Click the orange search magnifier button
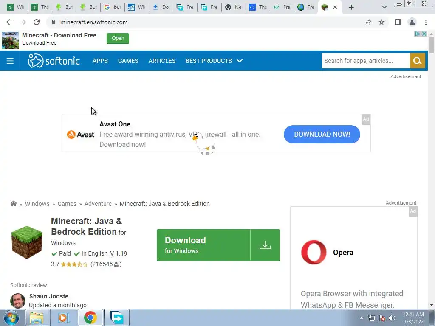Screen dimensions: 435x326 417,61
